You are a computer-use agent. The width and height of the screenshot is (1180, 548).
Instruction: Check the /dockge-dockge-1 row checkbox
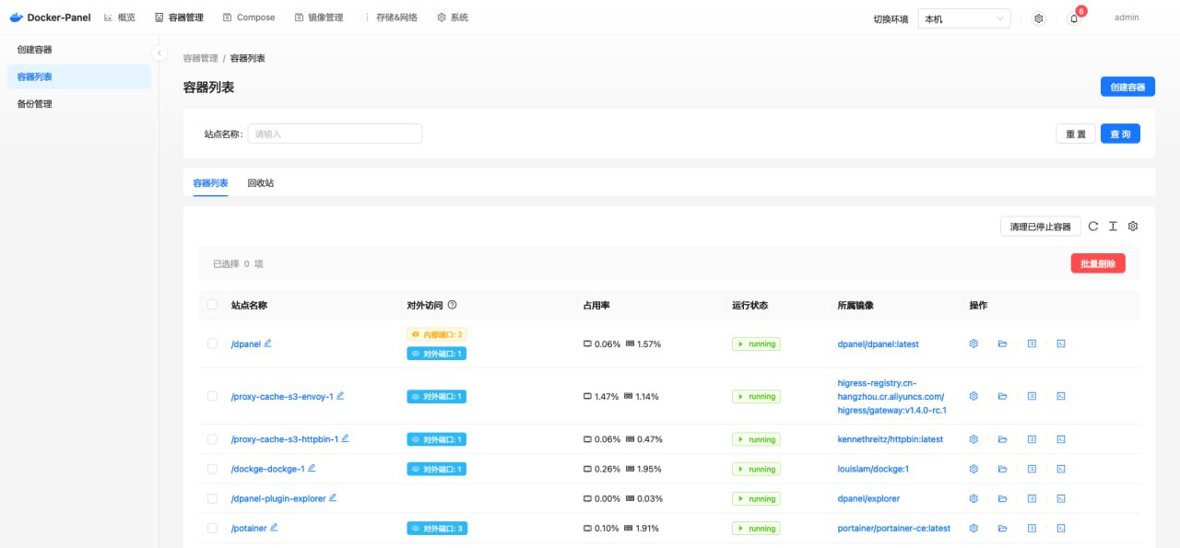click(213, 469)
